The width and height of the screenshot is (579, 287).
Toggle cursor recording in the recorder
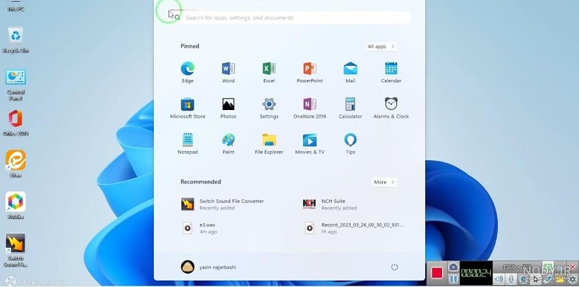(536, 279)
